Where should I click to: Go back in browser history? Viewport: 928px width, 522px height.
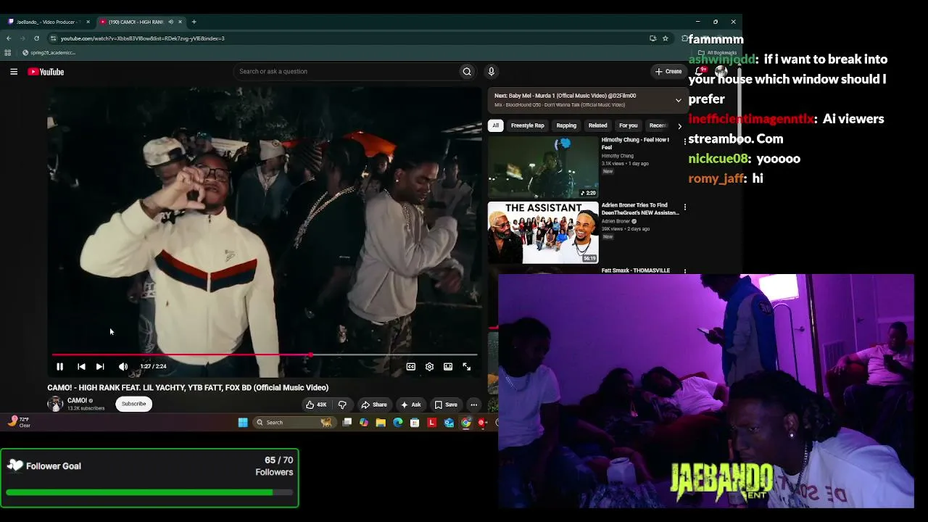[9, 38]
